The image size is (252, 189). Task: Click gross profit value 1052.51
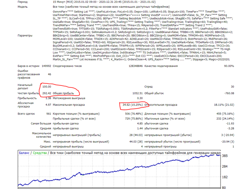click(x=137, y=93)
